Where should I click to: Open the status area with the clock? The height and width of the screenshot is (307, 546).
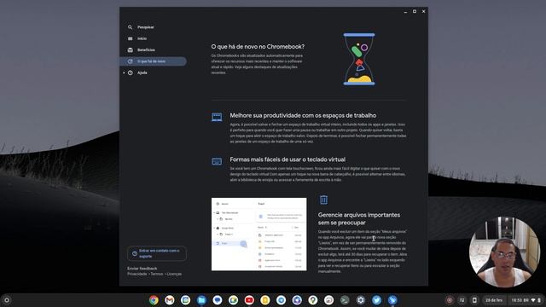click(526, 300)
